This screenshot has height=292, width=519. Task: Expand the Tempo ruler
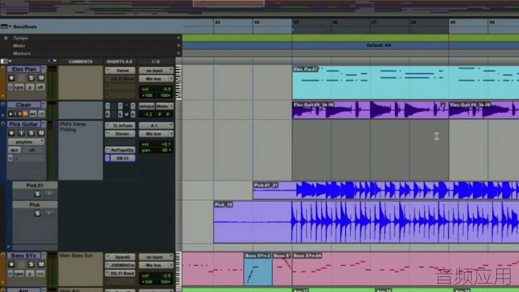(6, 38)
